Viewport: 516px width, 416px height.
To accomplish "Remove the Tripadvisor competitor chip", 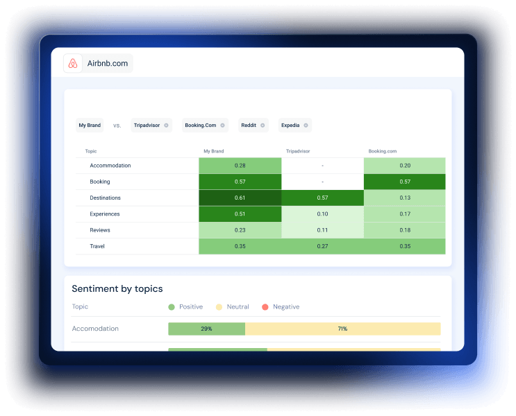I will pyautogui.click(x=166, y=125).
